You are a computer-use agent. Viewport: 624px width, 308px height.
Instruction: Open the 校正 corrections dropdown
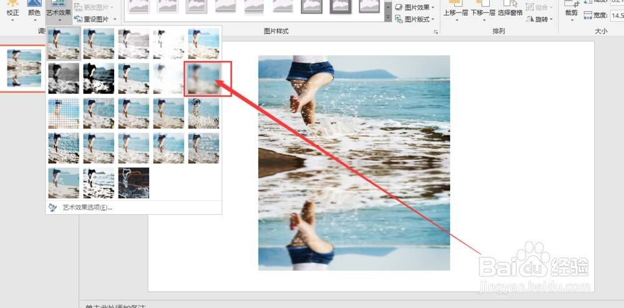12,11
